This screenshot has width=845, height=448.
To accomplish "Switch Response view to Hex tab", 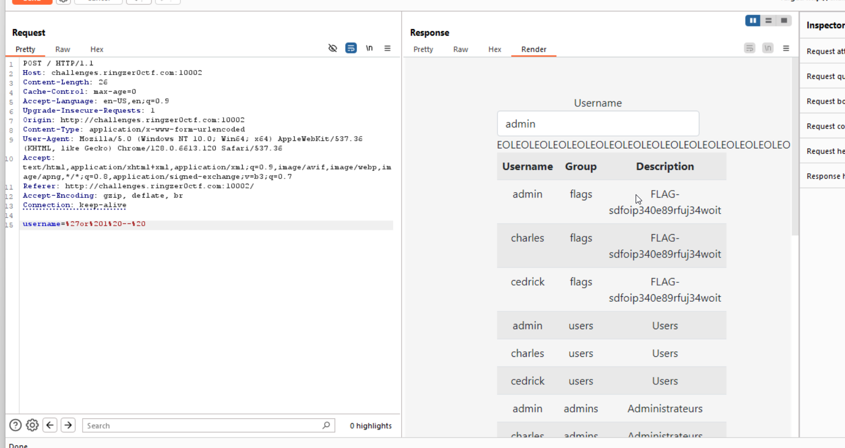I will 495,49.
